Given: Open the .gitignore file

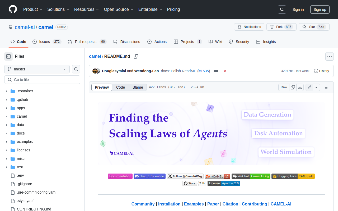Looking at the screenshot, I should [25, 184].
